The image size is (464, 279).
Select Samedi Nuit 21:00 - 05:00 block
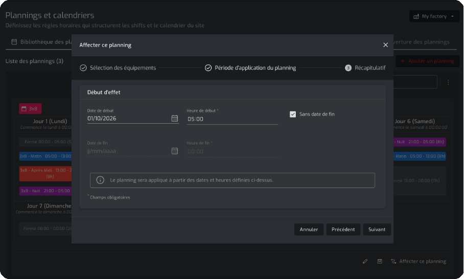[x=420, y=142]
